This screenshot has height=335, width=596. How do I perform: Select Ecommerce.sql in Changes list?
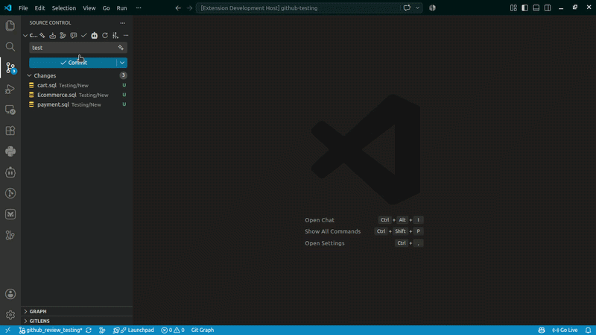point(78,95)
